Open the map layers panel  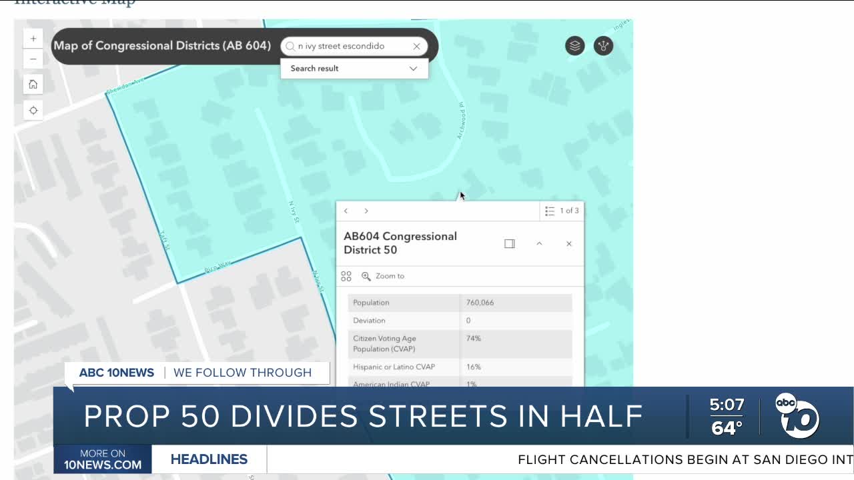point(574,45)
